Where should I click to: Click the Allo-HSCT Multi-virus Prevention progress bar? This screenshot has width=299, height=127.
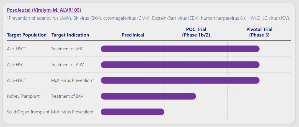(180, 80)
